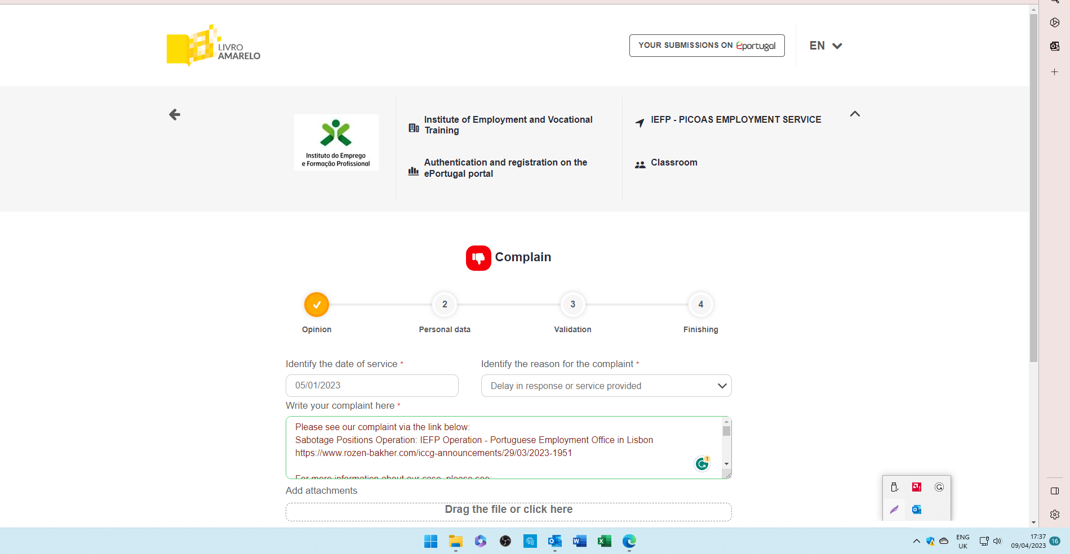The height and width of the screenshot is (554, 1070).
Task: Open Outlook icon in Edge sidebar
Action: coord(1055,46)
